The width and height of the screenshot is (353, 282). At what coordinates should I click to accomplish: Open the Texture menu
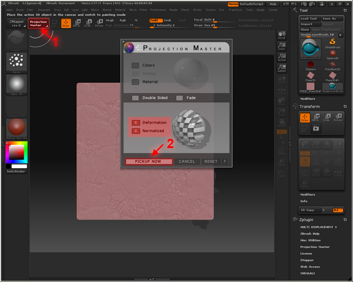(x=210, y=10)
